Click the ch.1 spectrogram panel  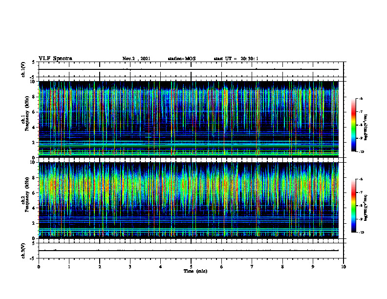[x=189, y=119]
